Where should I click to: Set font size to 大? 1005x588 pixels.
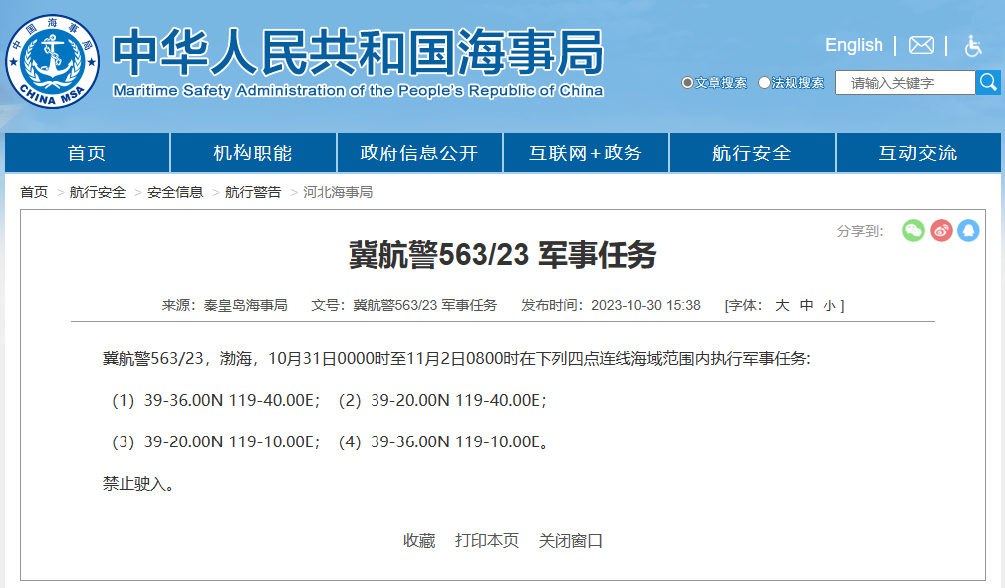tap(782, 305)
